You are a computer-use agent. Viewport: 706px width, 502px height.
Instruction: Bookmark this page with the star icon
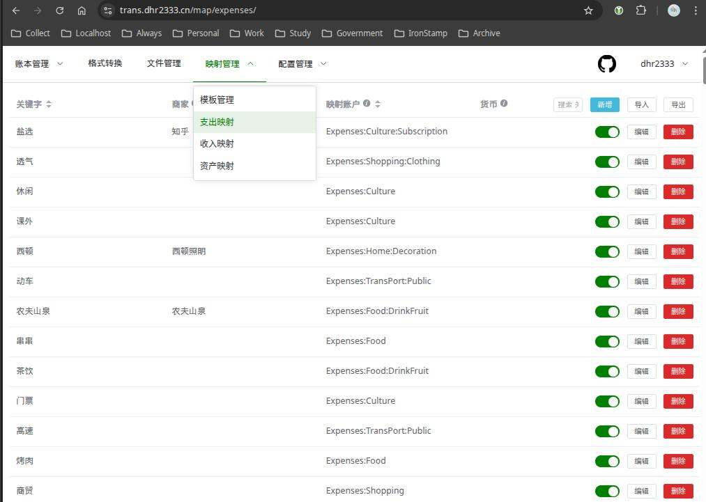pos(588,10)
